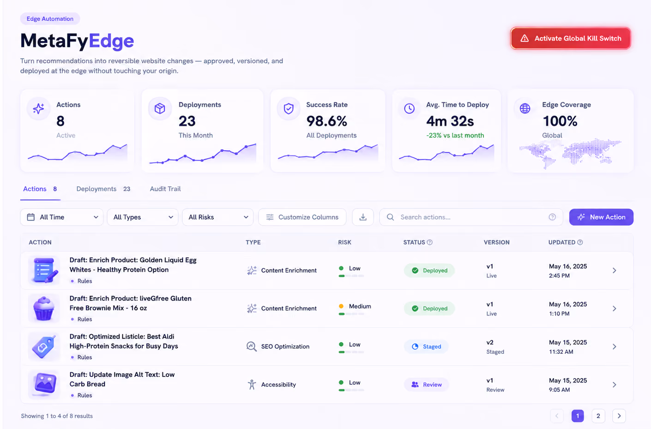Click Activate Global Kill Switch button
The height and width of the screenshot is (429, 651).
click(571, 38)
